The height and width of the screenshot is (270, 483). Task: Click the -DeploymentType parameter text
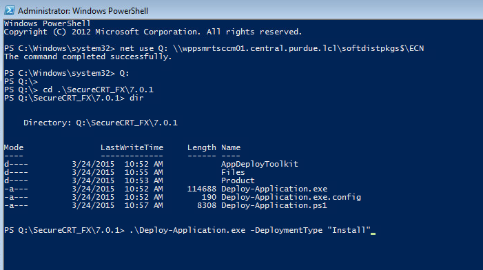click(x=286, y=230)
